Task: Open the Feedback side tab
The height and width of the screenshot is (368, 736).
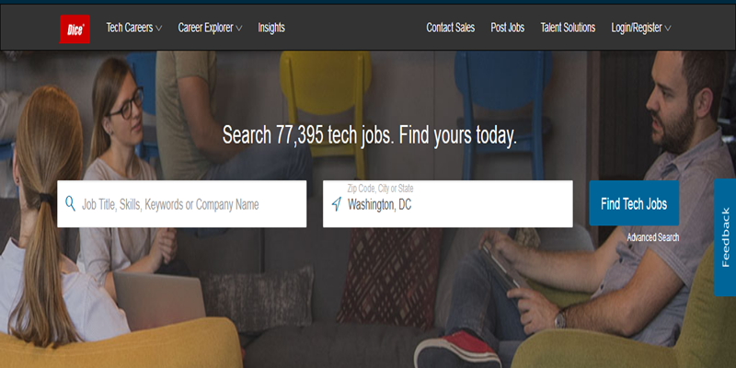Action: pyautogui.click(x=725, y=237)
